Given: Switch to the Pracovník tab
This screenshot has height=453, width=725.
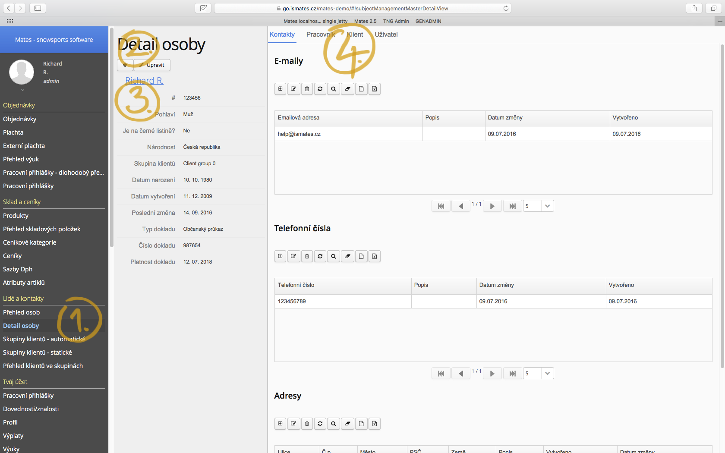Looking at the screenshot, I should [321, 35].
